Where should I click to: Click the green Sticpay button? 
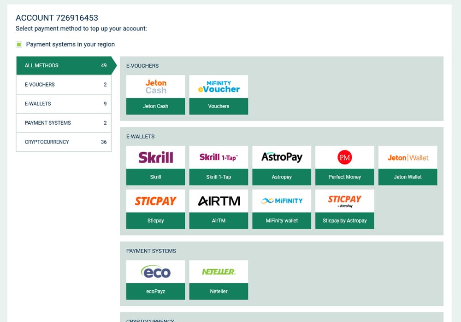(156, 220)
